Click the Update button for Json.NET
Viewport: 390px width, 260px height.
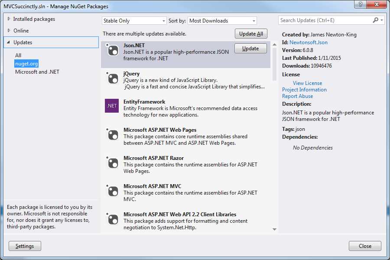(x=250, y=49)
